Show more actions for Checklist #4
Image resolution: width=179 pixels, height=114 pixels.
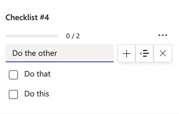(163, 35)
